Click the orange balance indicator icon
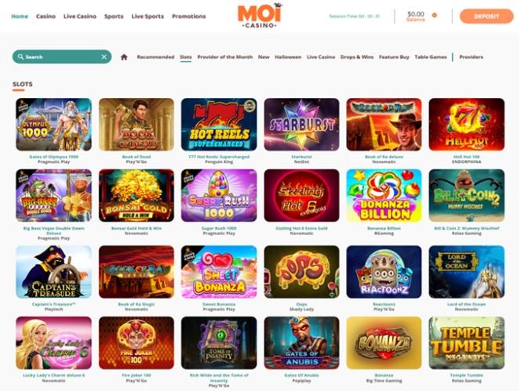The height and width of the screenshot is (391, 521). 434,15
